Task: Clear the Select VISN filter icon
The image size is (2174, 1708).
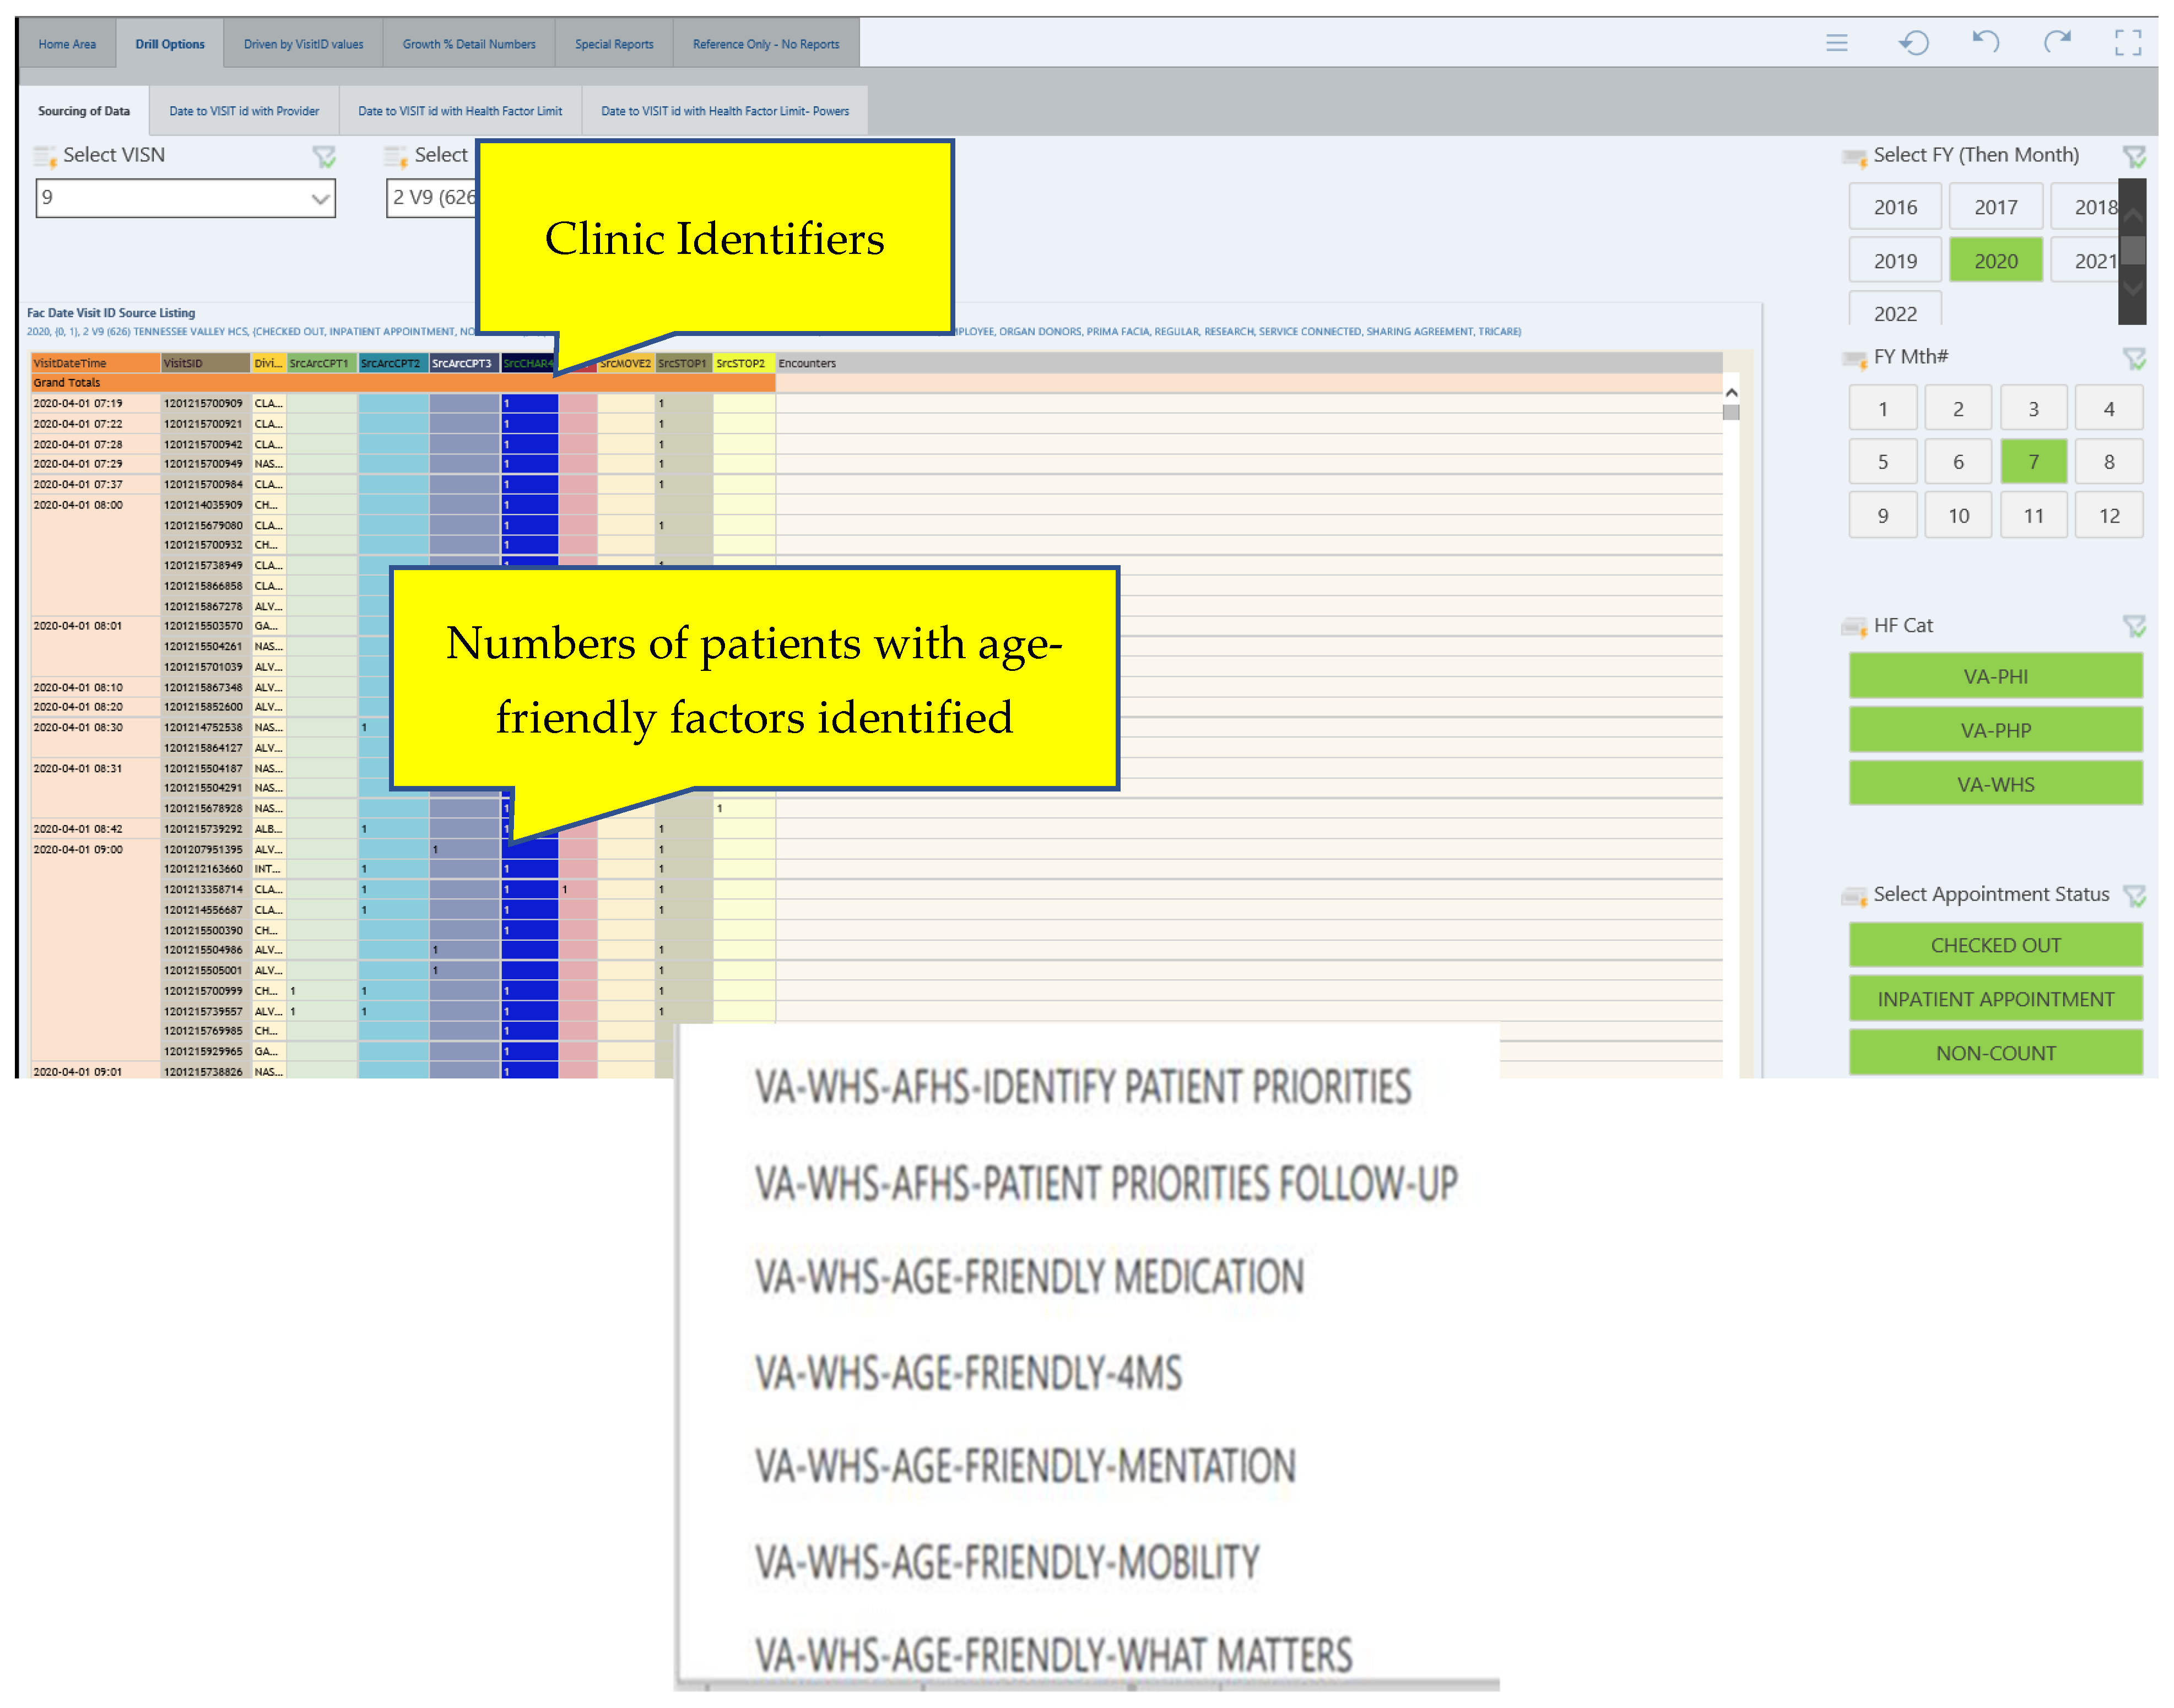Action: (x=324, y=157)
